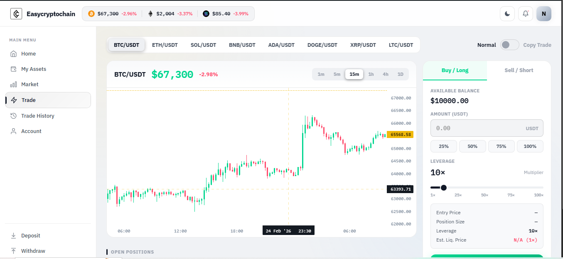The image size is (563, 259).
Task: Open the user profile avatar N
Action: (x=543, y=13)
